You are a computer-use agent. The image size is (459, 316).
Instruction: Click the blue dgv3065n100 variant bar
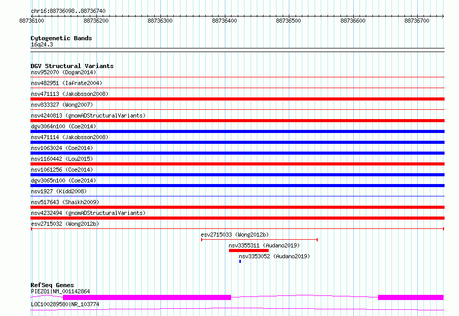[237, 186]
